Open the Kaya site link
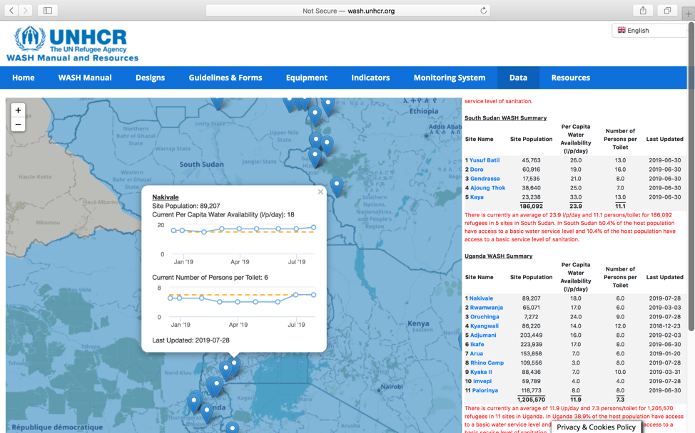 [477, 197]
